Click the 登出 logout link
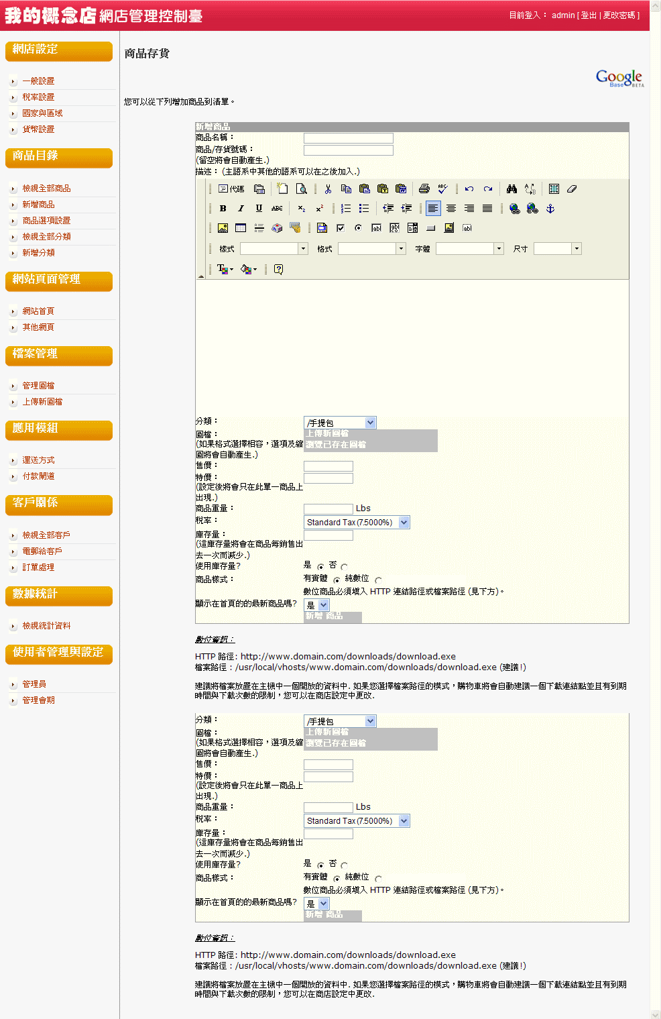 pos(589,15)
